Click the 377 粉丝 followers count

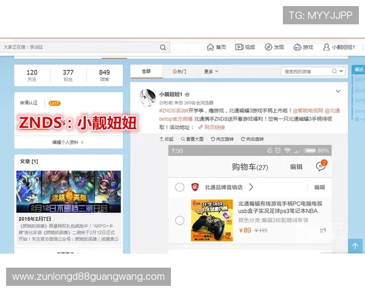point(68,75)
